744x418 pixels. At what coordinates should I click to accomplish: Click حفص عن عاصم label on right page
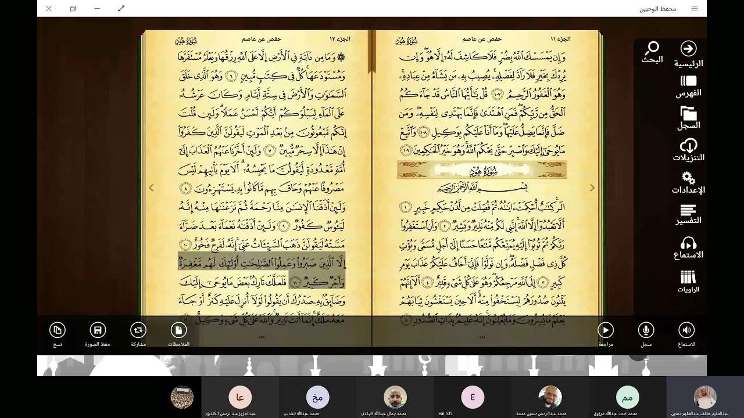tap(482, 39)
